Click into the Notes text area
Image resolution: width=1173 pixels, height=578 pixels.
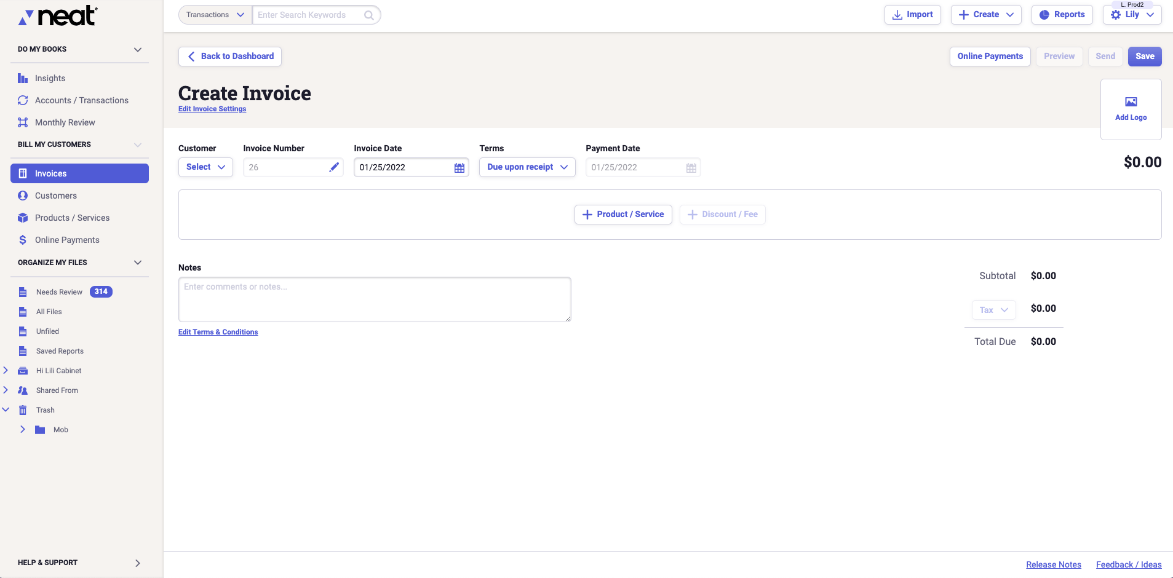coord(374,299)
